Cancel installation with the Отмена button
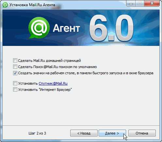The width and height of the screenshot is (162, 142). [x=142, y=133]
